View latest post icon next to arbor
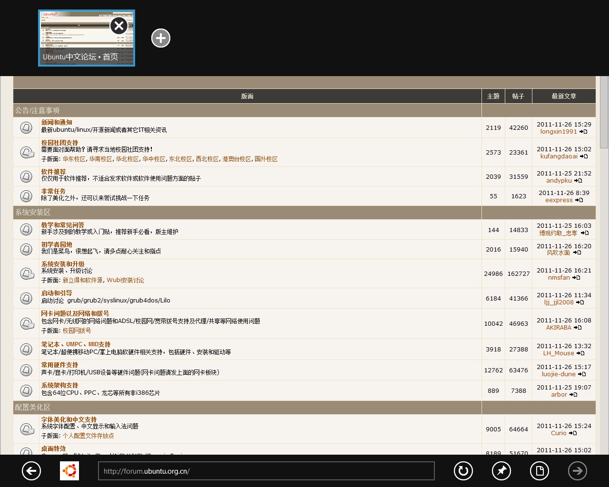 (x=573, y=395)
